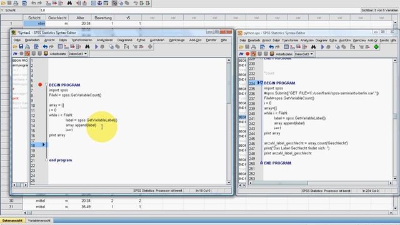This screenshot has width=400, height=225.
Task: Click 'import spss' line in python.sps code
Action: (x=274, y=88)
